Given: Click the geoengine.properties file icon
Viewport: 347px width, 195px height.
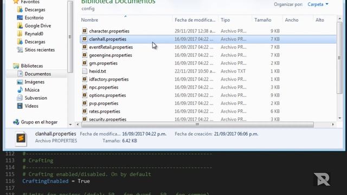Looking at the screenshot, I should coord(85,55).
